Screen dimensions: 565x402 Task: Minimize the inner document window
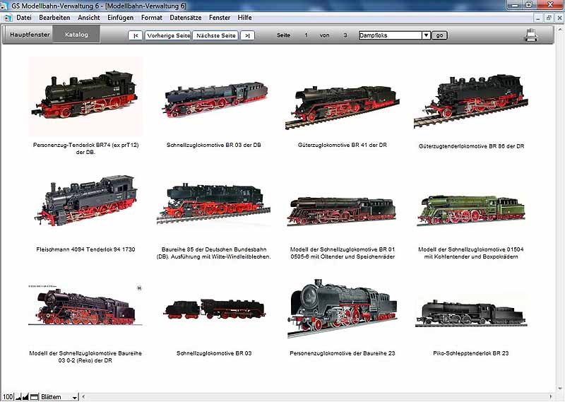pos(538,18)
